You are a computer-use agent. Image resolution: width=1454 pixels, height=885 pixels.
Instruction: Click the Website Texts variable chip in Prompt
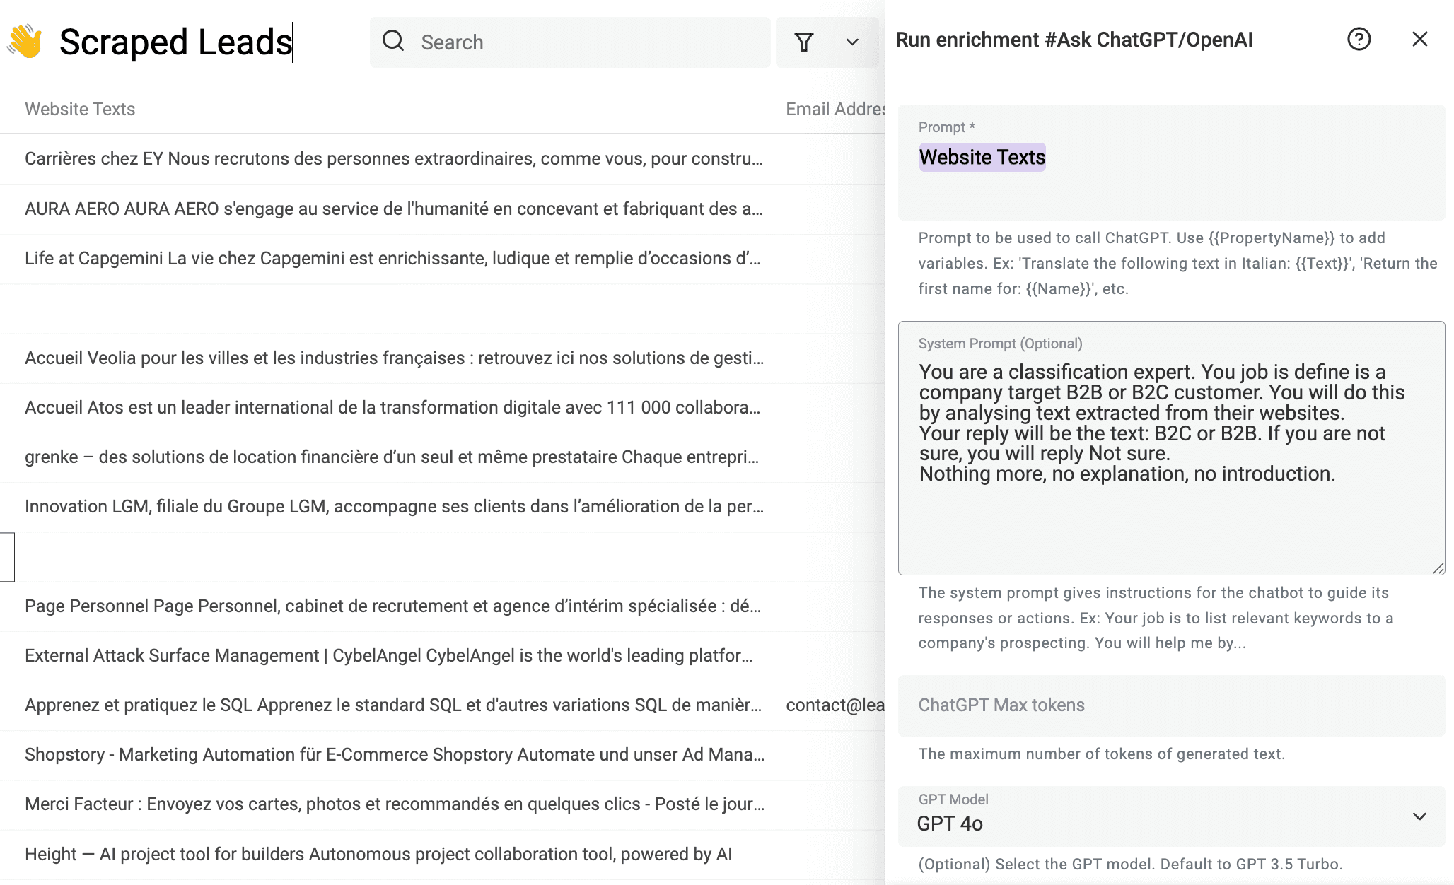982,157
